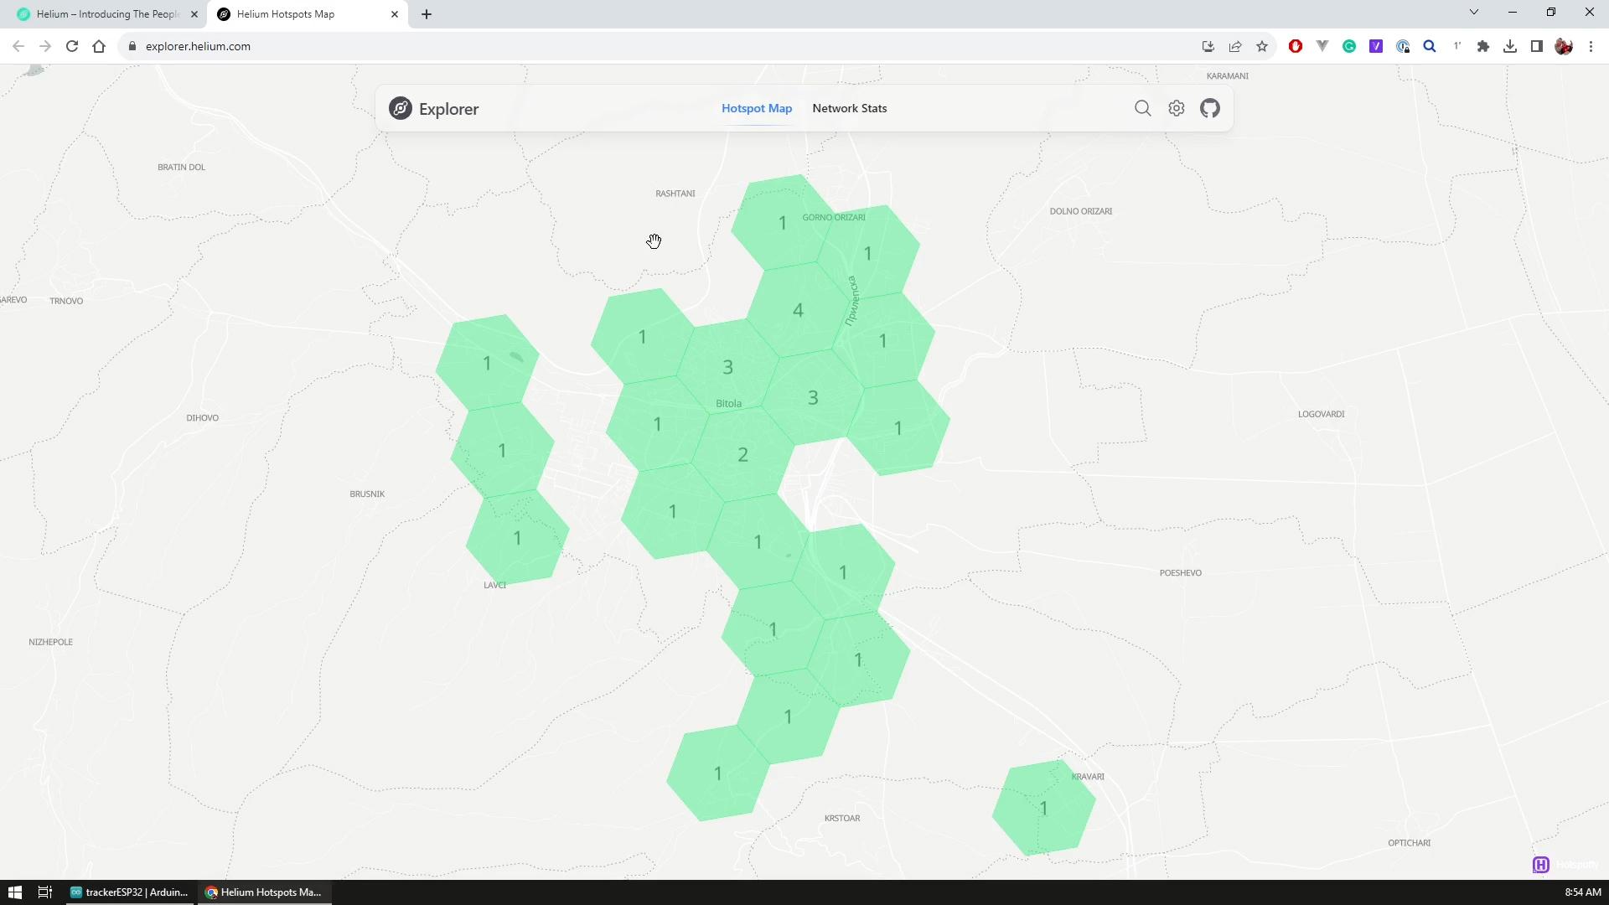Image resolution: width=1609 pixels, height=905 pixels.
Task: Expand the tab search chevron
Action: [1474, 13]
